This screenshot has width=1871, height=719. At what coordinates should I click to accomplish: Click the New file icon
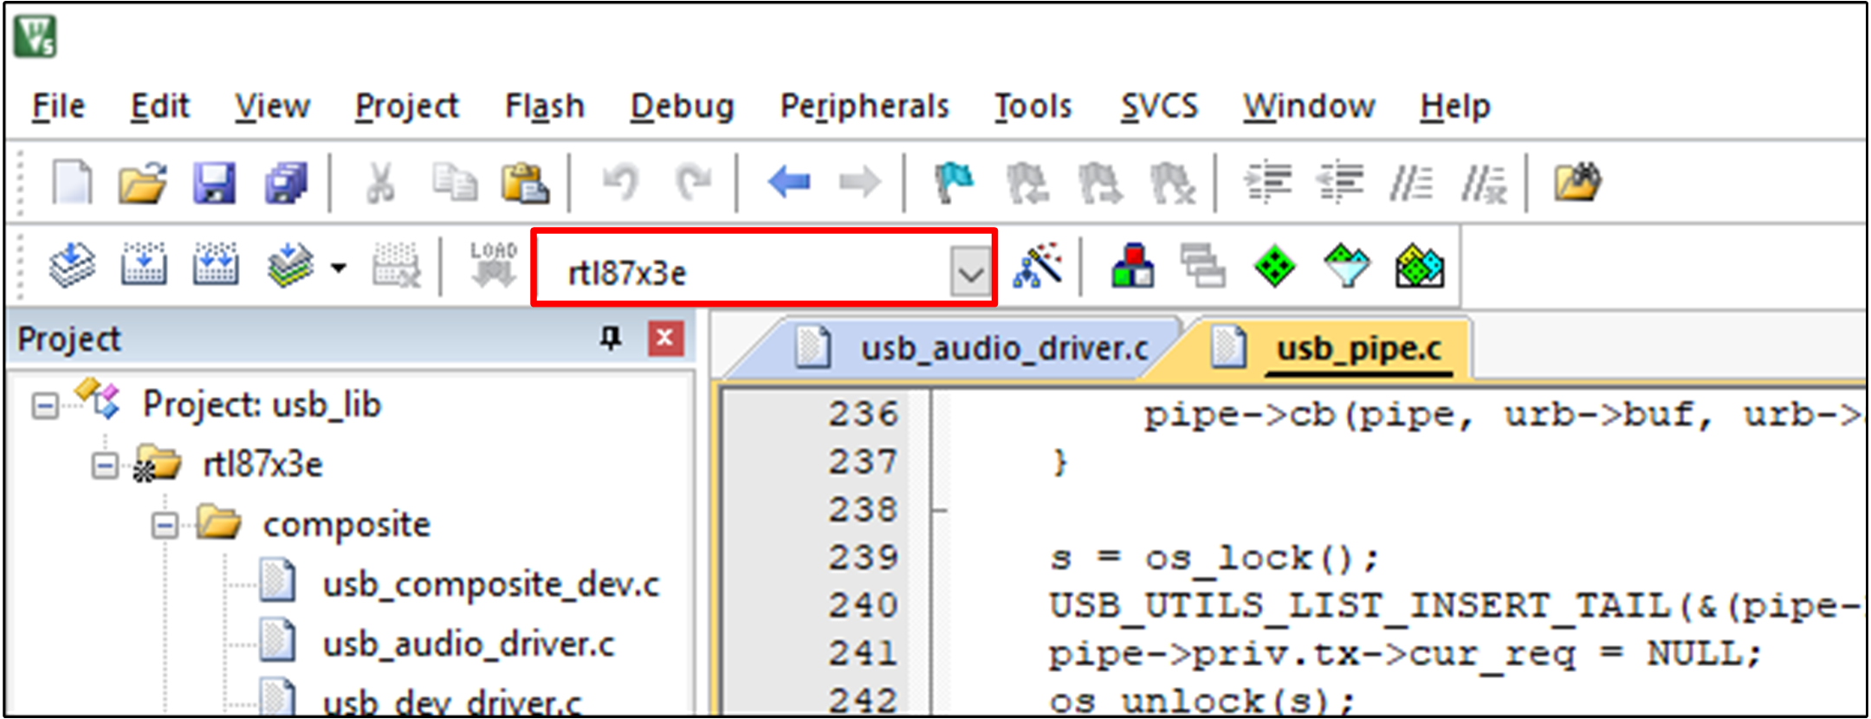72,183
